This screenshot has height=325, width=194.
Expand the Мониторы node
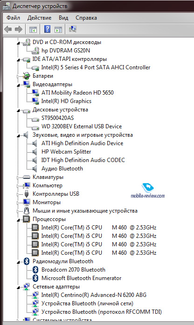click(x=18, y=203)
